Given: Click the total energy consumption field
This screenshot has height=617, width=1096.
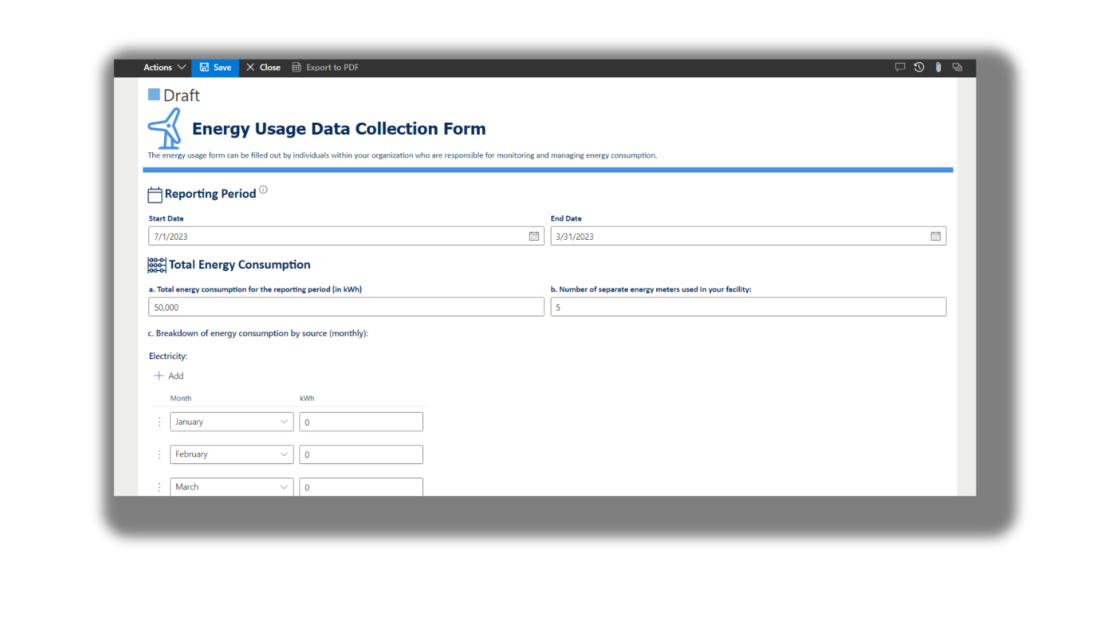Looking at the screenshot, I should (x=346, y=307).
